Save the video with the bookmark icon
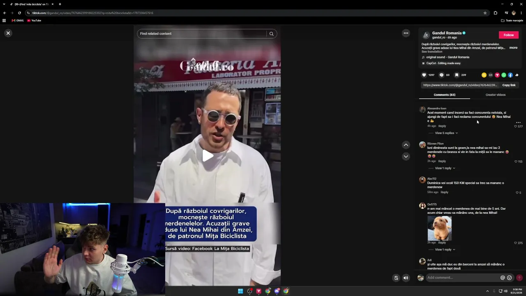 457,75
